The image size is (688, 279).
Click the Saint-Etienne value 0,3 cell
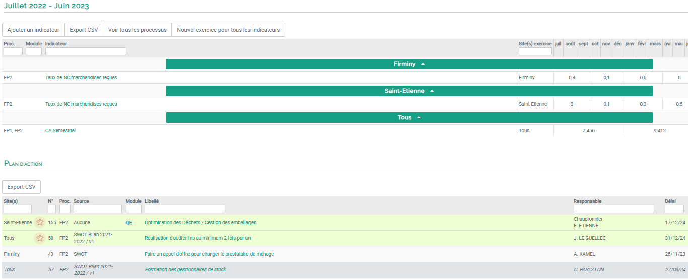643,104
